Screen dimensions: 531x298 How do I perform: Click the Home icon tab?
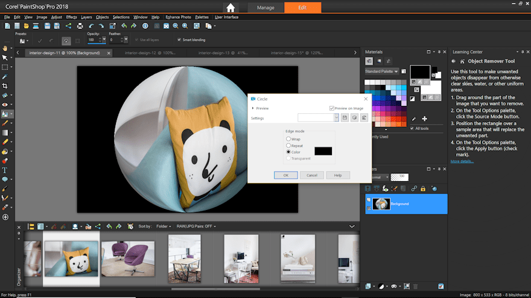point(231,8)
